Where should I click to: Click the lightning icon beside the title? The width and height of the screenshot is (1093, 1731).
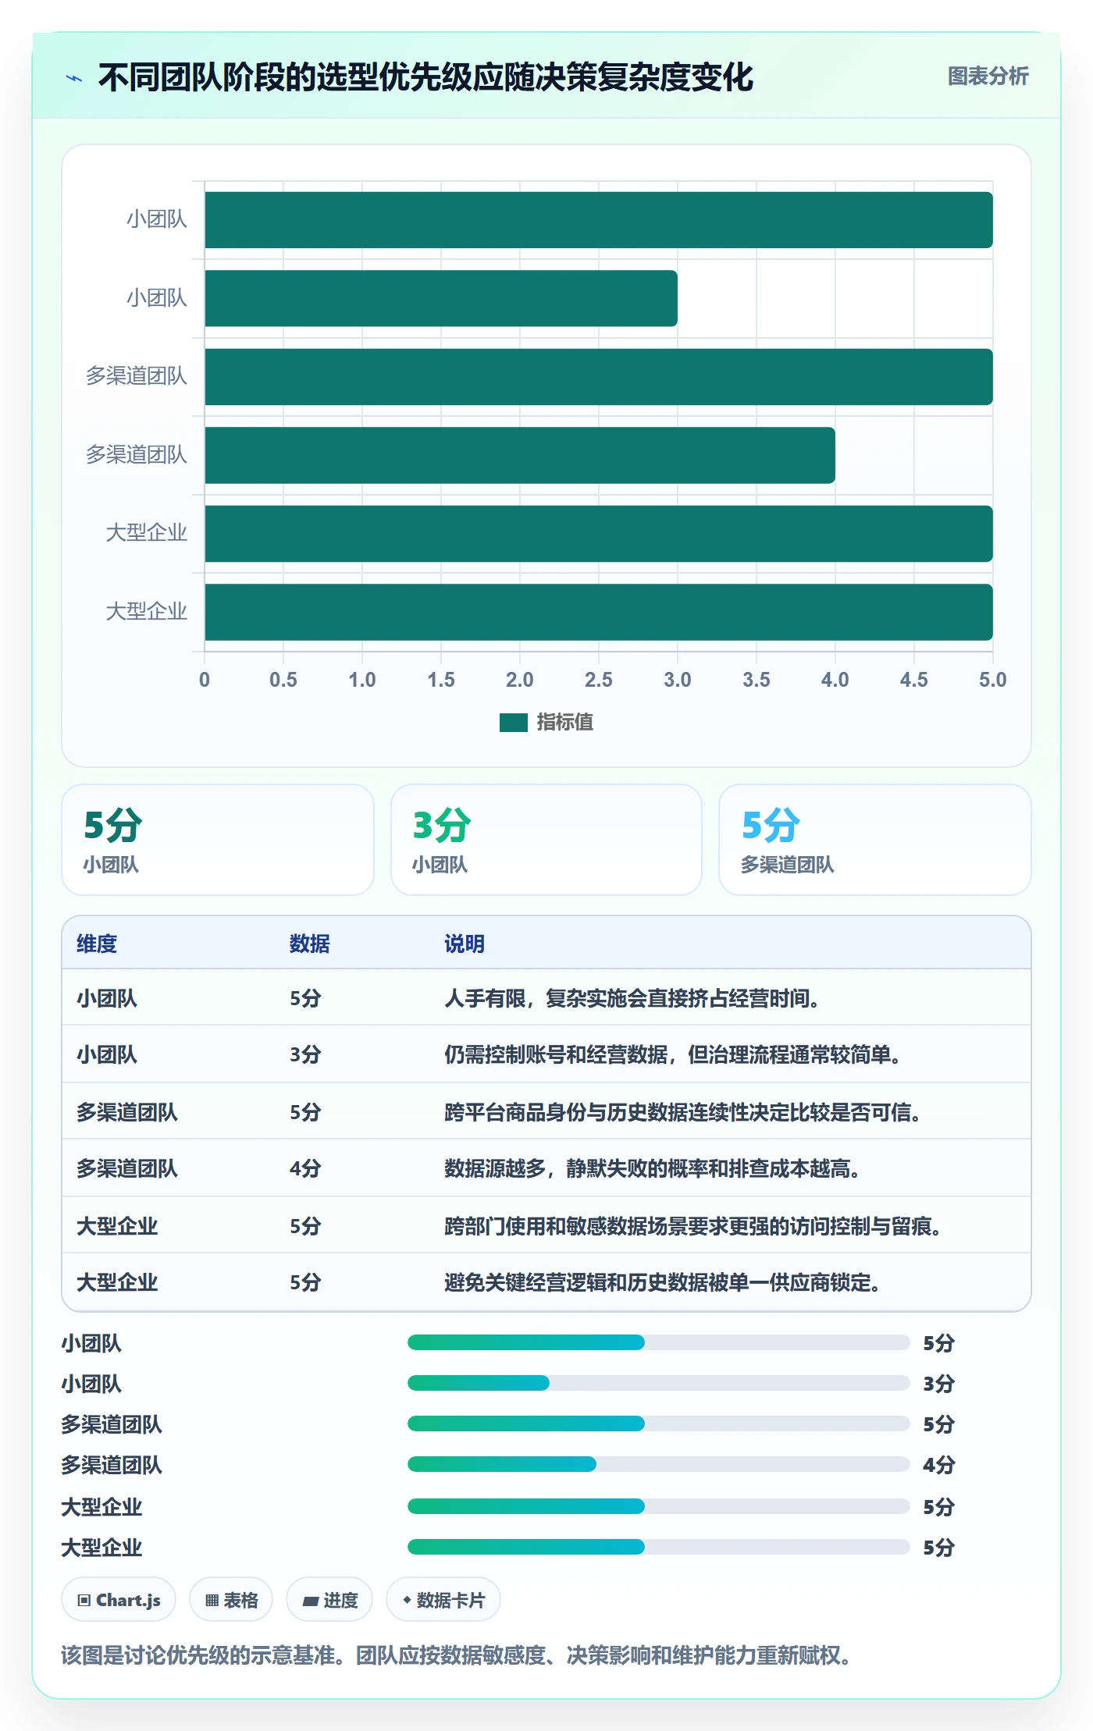(x=74, y=78)
